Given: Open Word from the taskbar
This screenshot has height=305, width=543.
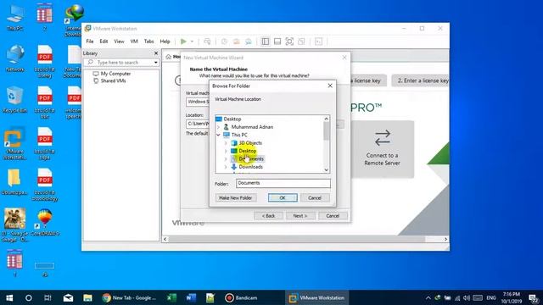Looking at the screenshot, I should 191,297.
